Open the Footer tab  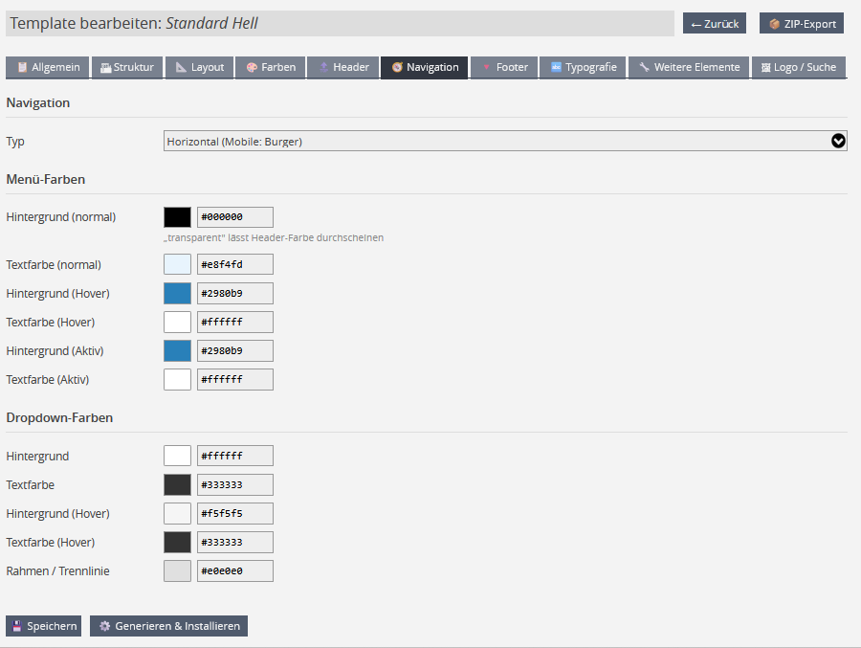(x=504, y=67)
